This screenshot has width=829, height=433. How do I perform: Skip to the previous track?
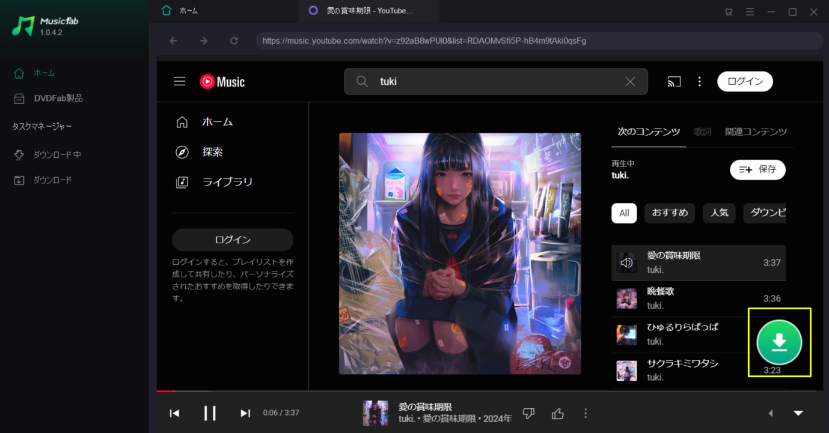tap(174, 413)
